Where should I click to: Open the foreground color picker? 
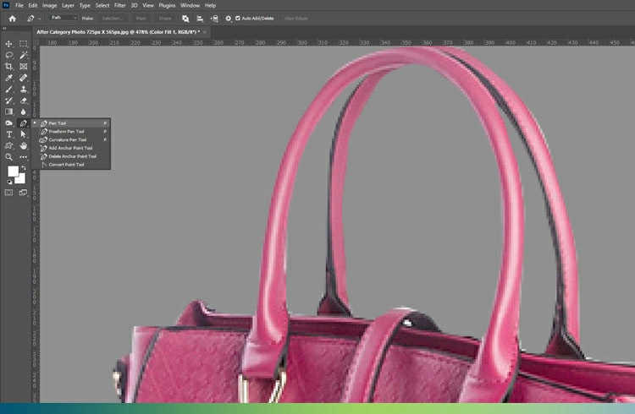13,172
